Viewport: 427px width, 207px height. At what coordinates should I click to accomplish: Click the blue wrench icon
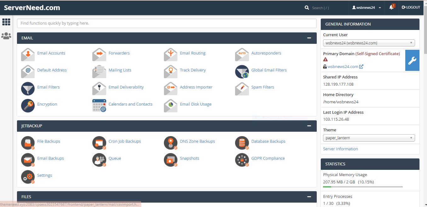click(x=412, y=60)
